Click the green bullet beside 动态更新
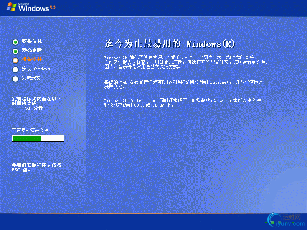 tap(15, 51)
